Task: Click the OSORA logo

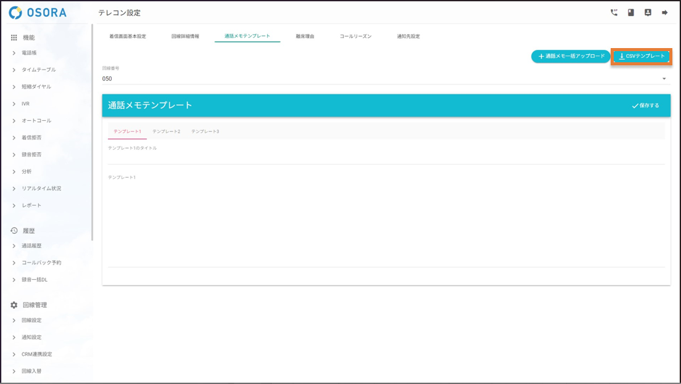Action: [38, 12]
